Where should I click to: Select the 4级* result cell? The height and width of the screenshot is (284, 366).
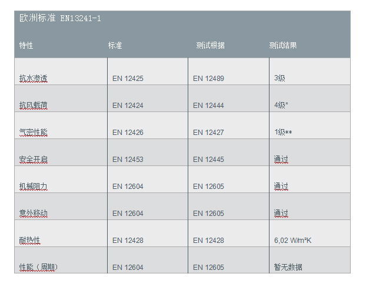pyautogui.click(x=281, y=106)
